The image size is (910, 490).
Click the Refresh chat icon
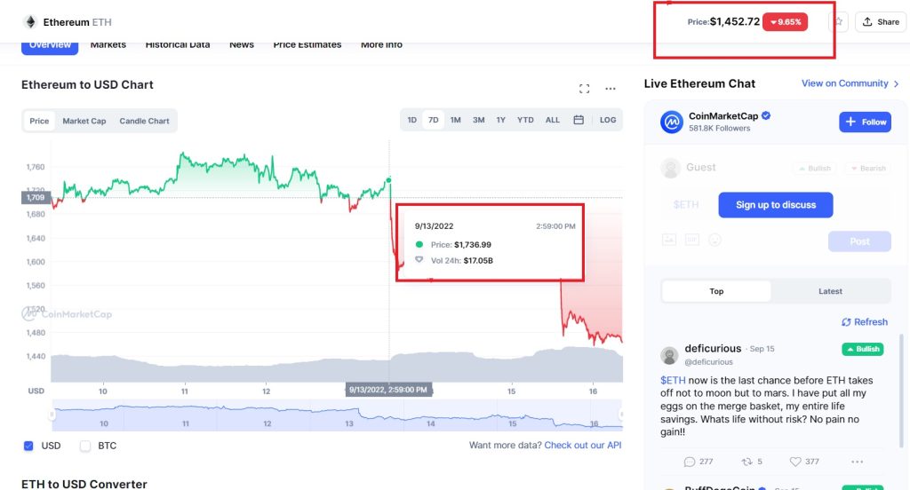pyautogui.click(x=846, y=322)
